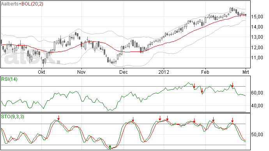
Task: Click the STO(9,3,3) indicator label
Action: (12, 117)
